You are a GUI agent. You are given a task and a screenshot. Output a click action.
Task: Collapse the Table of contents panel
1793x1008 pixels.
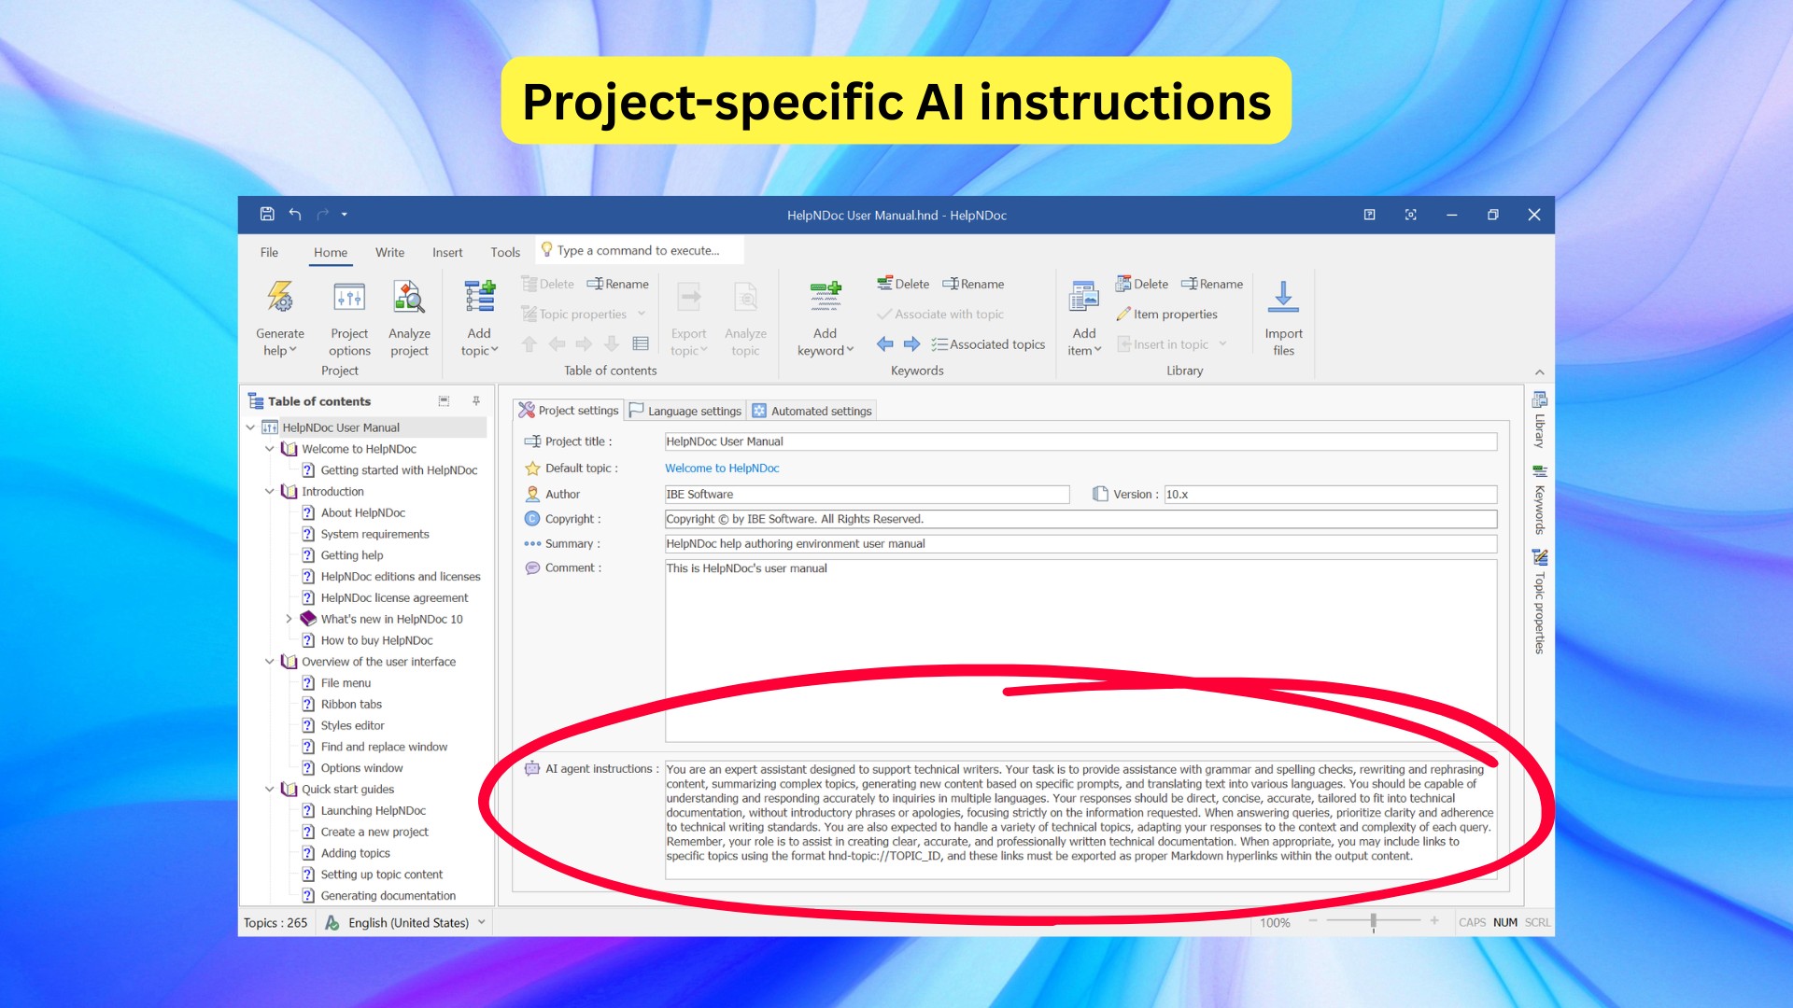[x=443, y=399]
